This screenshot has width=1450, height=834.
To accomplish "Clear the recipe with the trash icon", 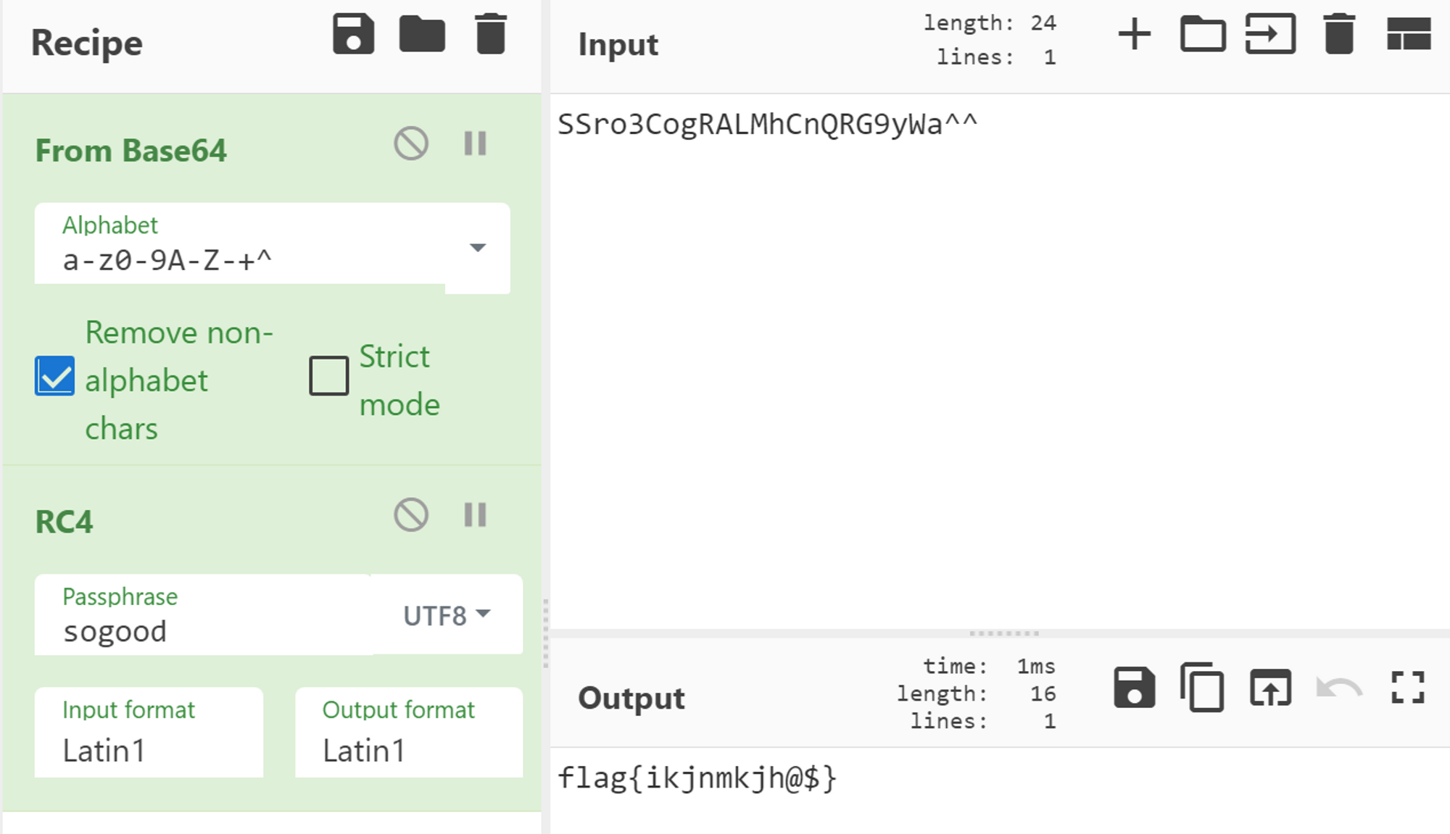I will (x=491, y=34).
